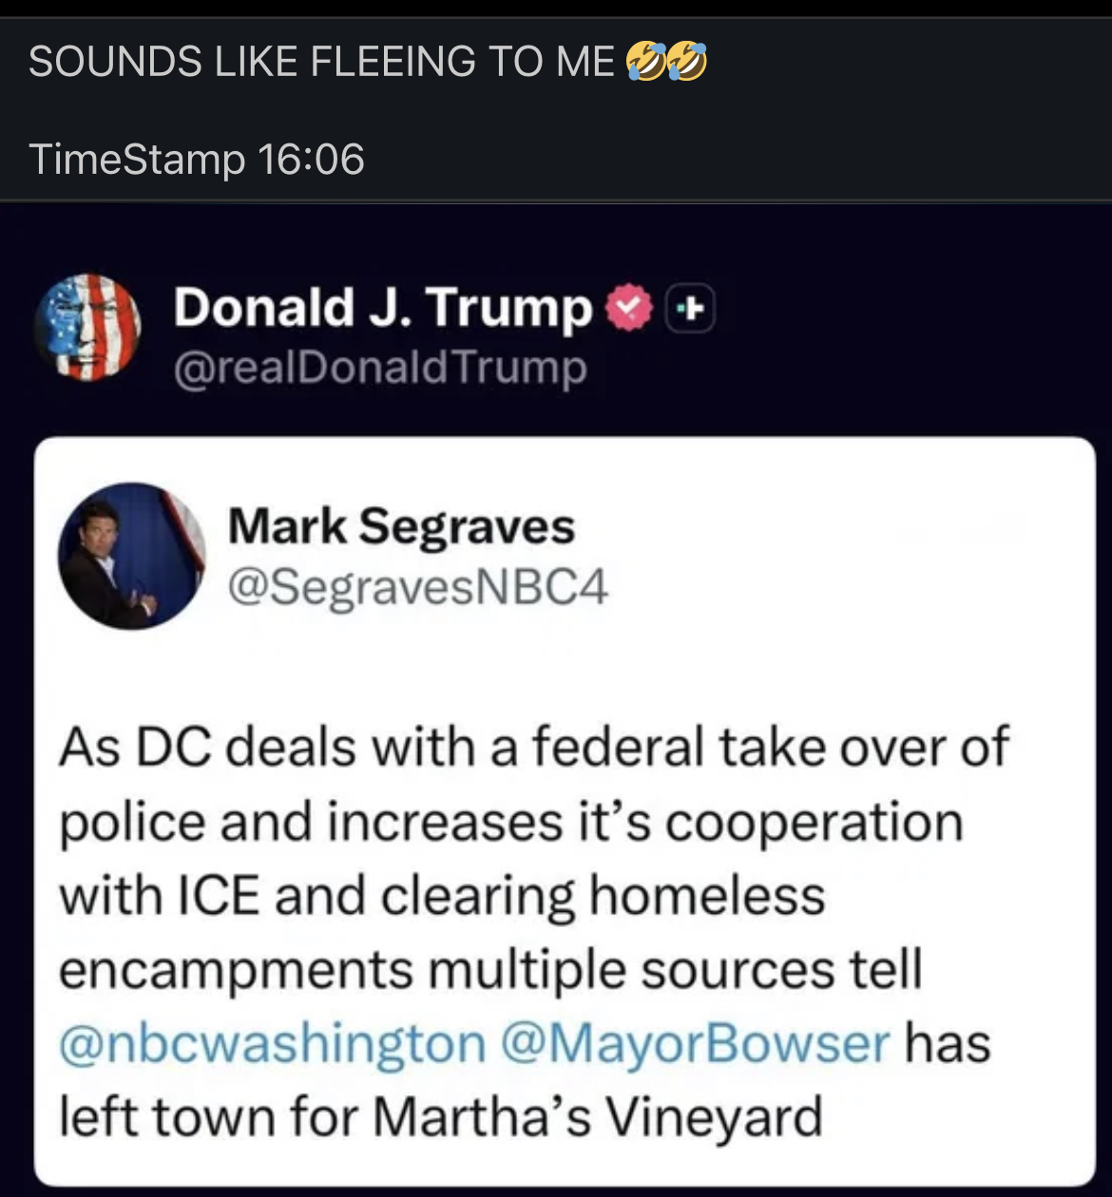Select the @SegravesNBC4 handle

[x=420, y=589]
